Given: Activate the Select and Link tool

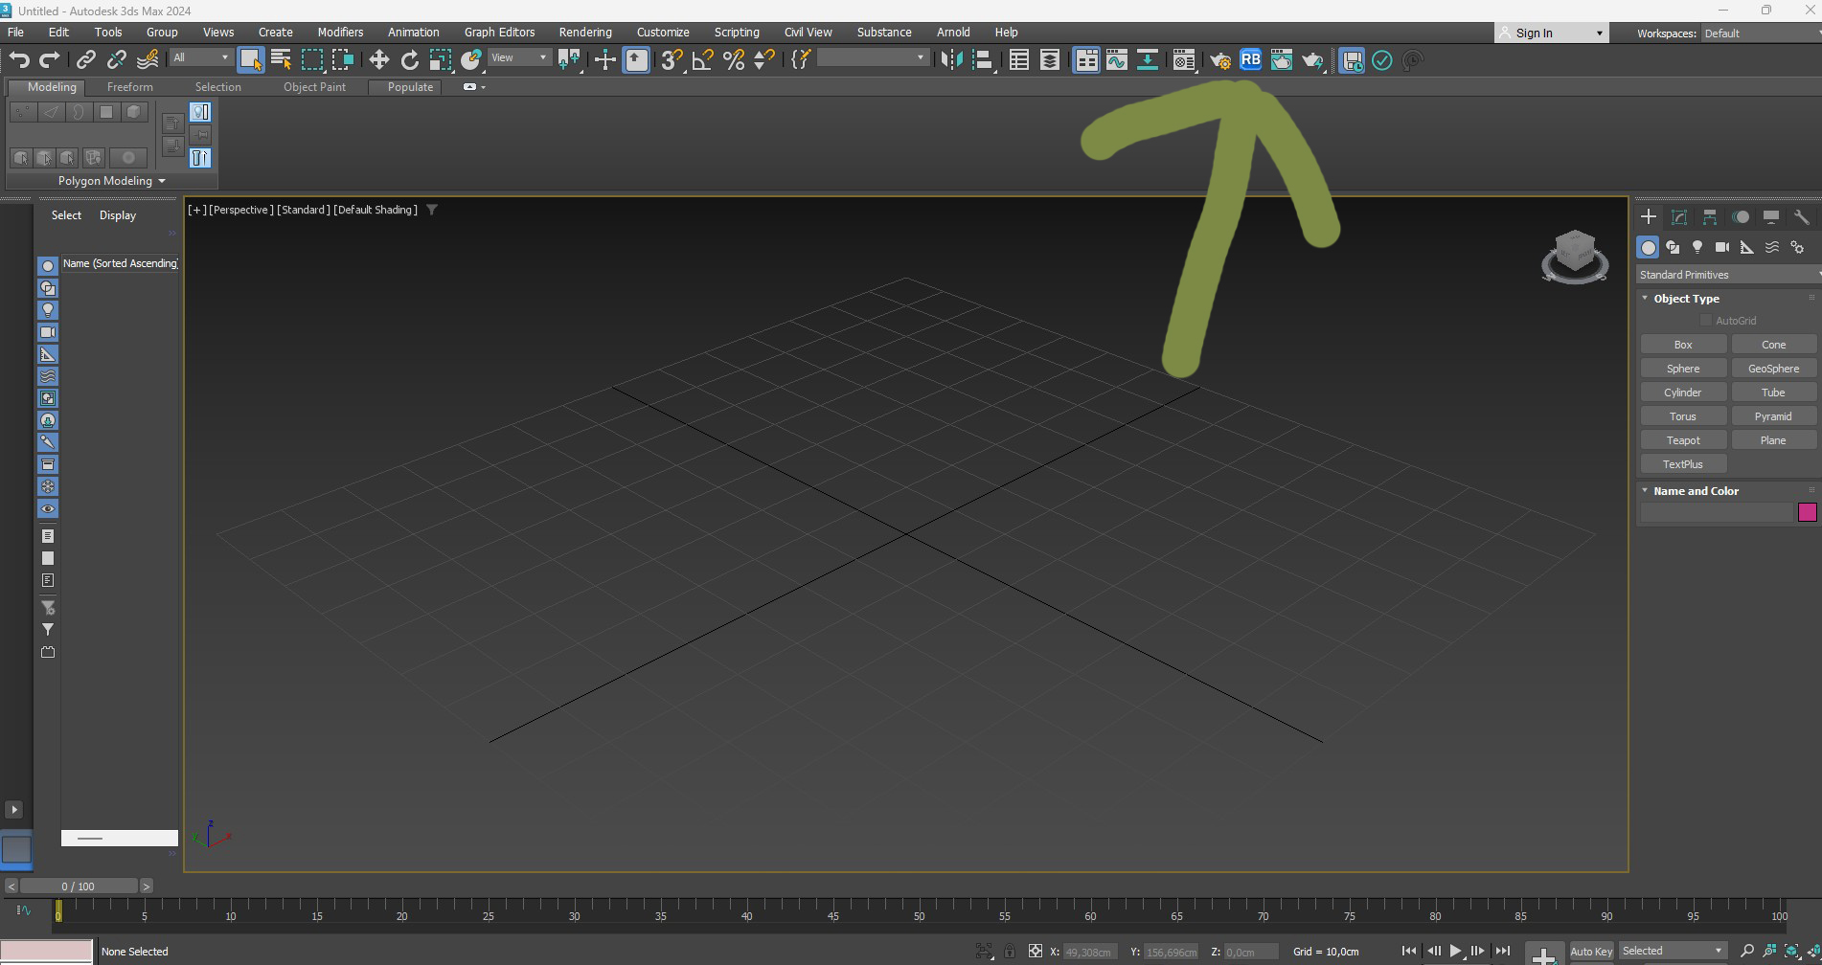Looking at the screenshot, I should pos(85,60).
